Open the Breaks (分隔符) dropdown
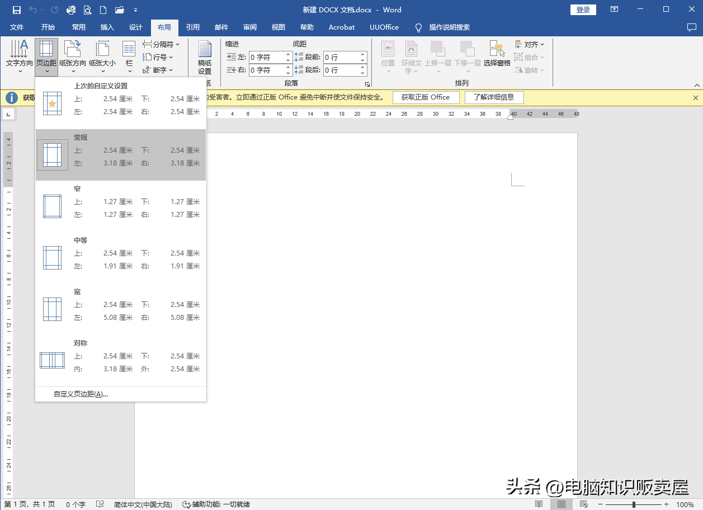Screen dimensions: 703x510 pos(161,44)
